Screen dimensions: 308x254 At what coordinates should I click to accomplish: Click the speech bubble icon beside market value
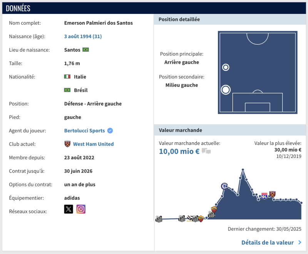206,151
